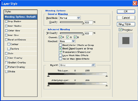The width and height of the screenshot is (138, 101).
Task: Click the Opacity slider handle
Action: (83, 23)
